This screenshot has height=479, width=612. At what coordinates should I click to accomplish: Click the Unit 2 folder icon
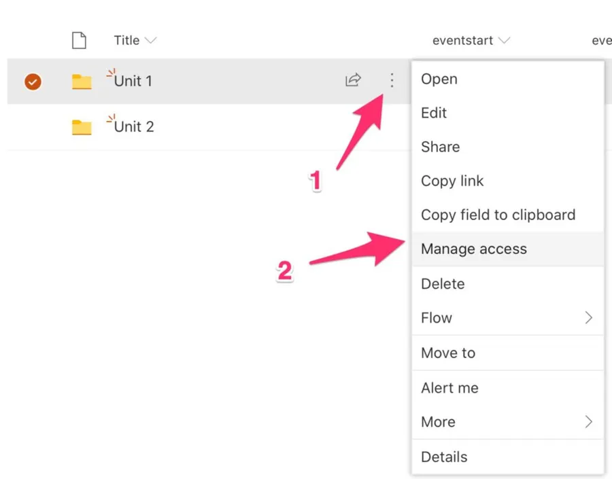coord(82,127)
